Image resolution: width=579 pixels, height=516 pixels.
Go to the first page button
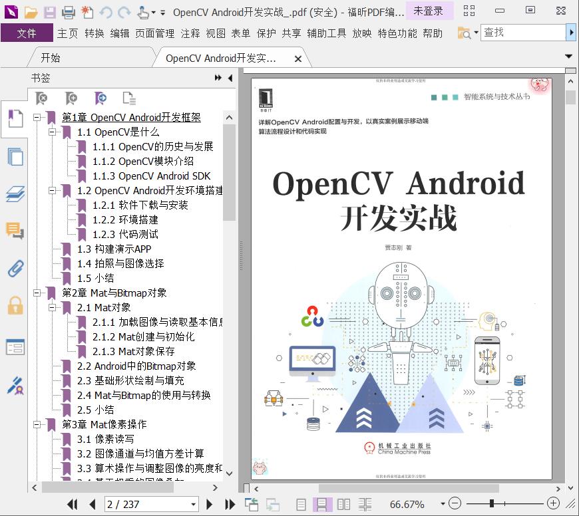73,504
